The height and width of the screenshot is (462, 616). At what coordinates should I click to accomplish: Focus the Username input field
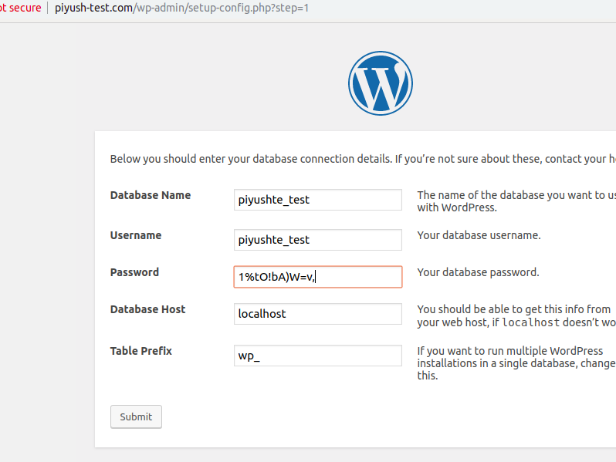tap(318, 240)
